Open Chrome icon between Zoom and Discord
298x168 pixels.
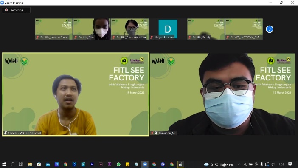click(154, 164)
